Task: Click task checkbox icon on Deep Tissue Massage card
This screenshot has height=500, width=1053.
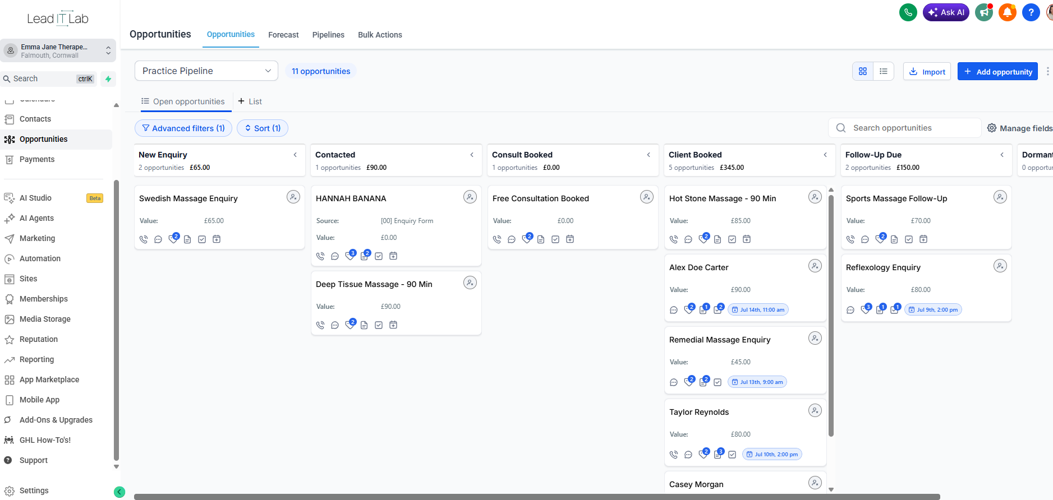Action: point(379,325)
